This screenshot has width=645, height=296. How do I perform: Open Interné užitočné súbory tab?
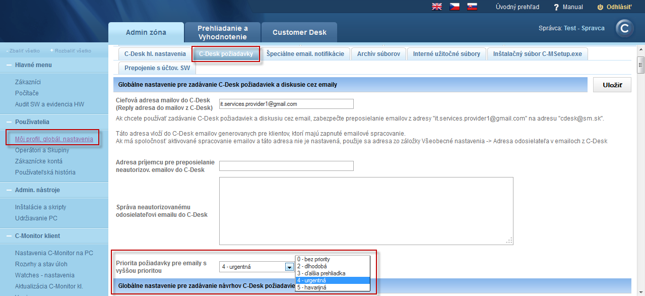446,53
